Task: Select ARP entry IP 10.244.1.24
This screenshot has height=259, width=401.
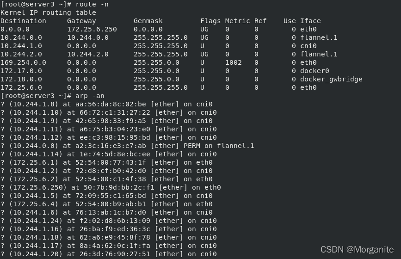Action: [36, 221]
